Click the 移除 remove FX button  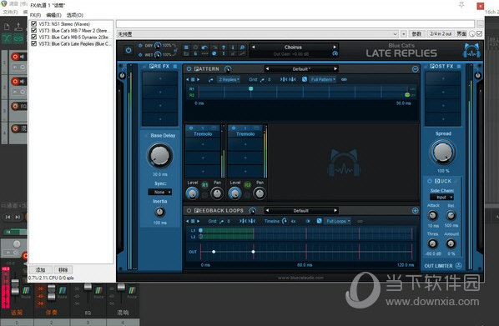[63, 269]
